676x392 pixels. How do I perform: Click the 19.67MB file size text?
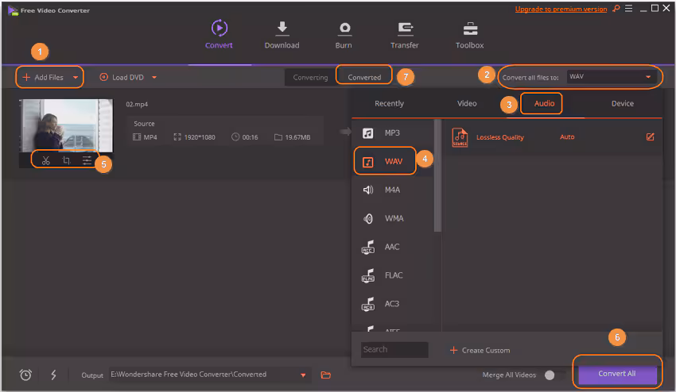pos(297,137)
